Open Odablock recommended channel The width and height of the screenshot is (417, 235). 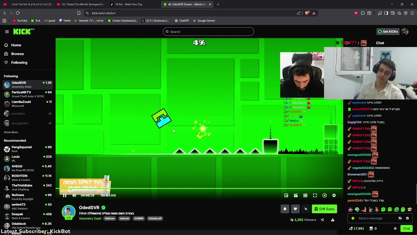coord(28,225)
